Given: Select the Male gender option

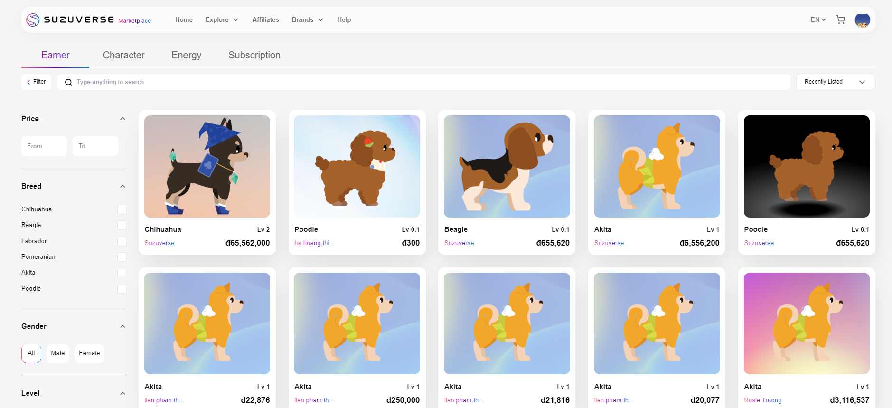Looking at the screenshot, I should coord(57,353).
